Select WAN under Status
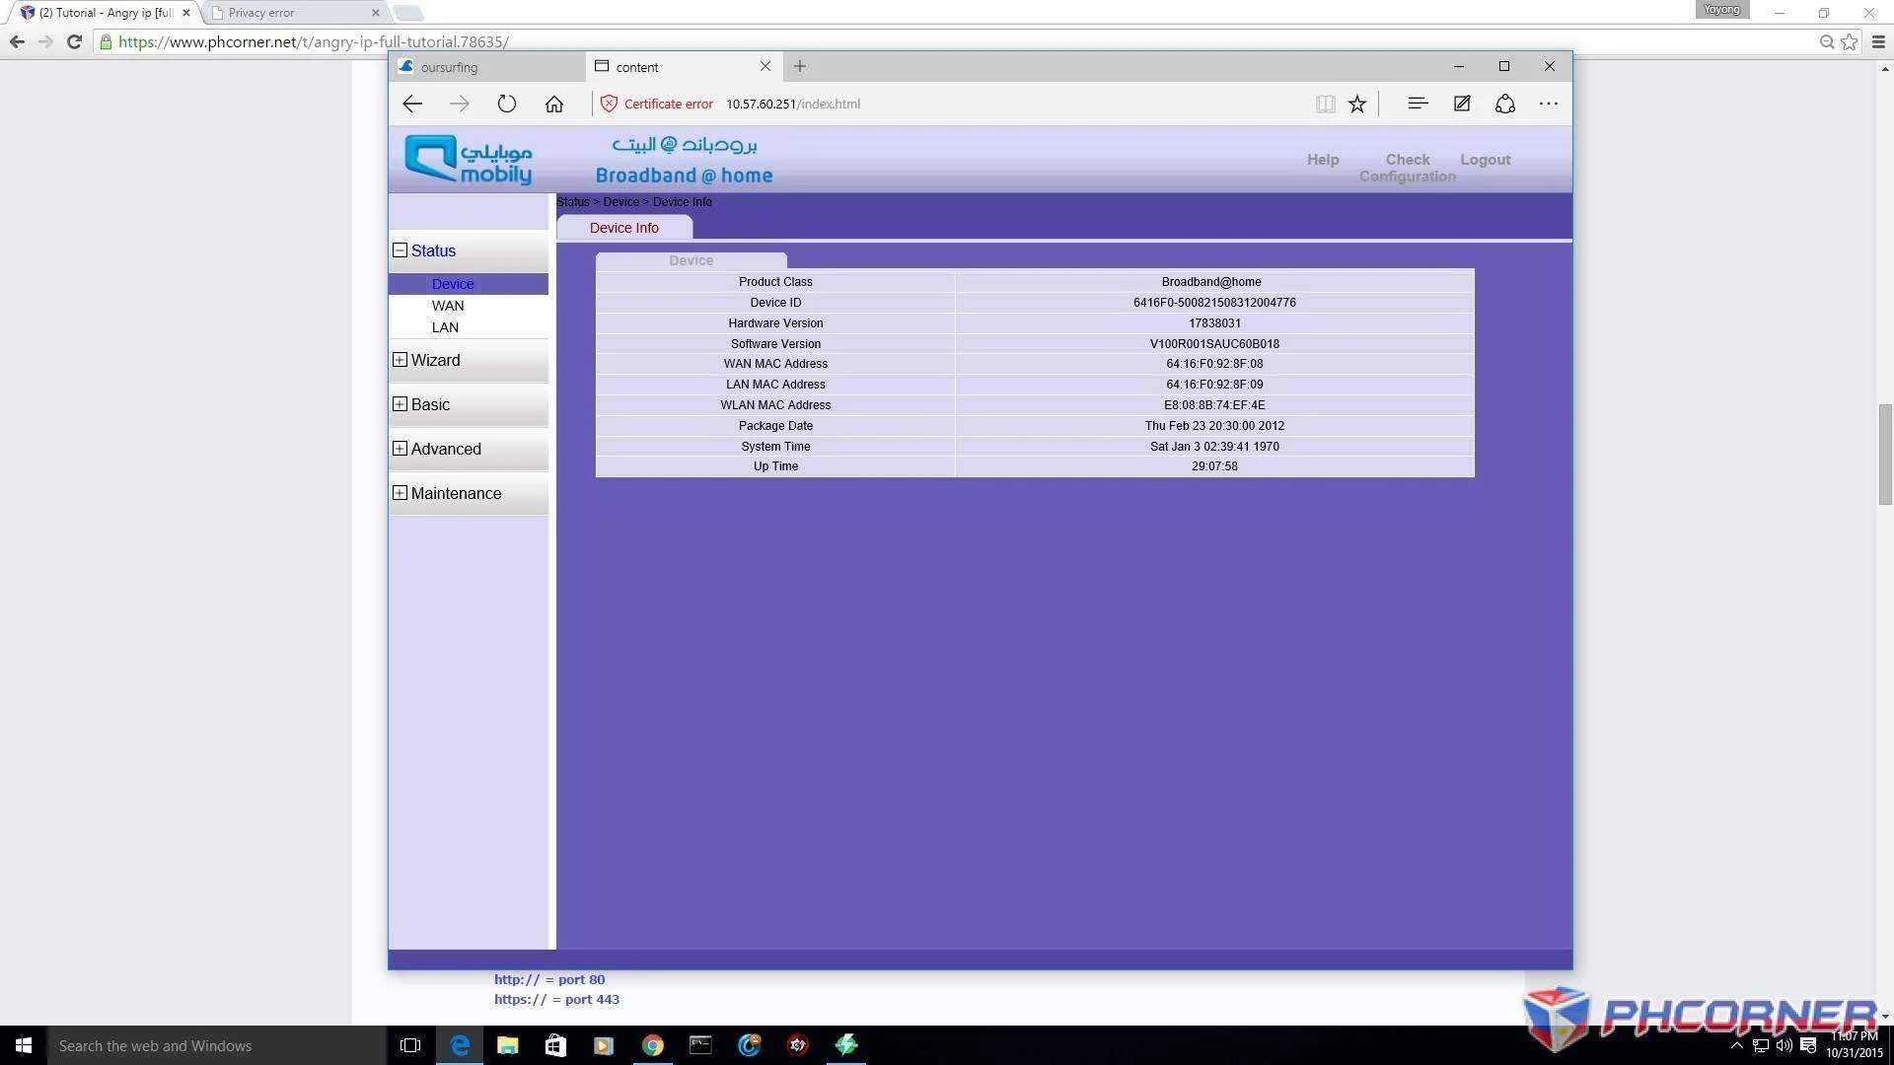1894x1065 pixels. [448, 306]
